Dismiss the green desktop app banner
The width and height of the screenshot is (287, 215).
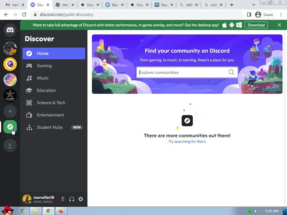(279, 25)
